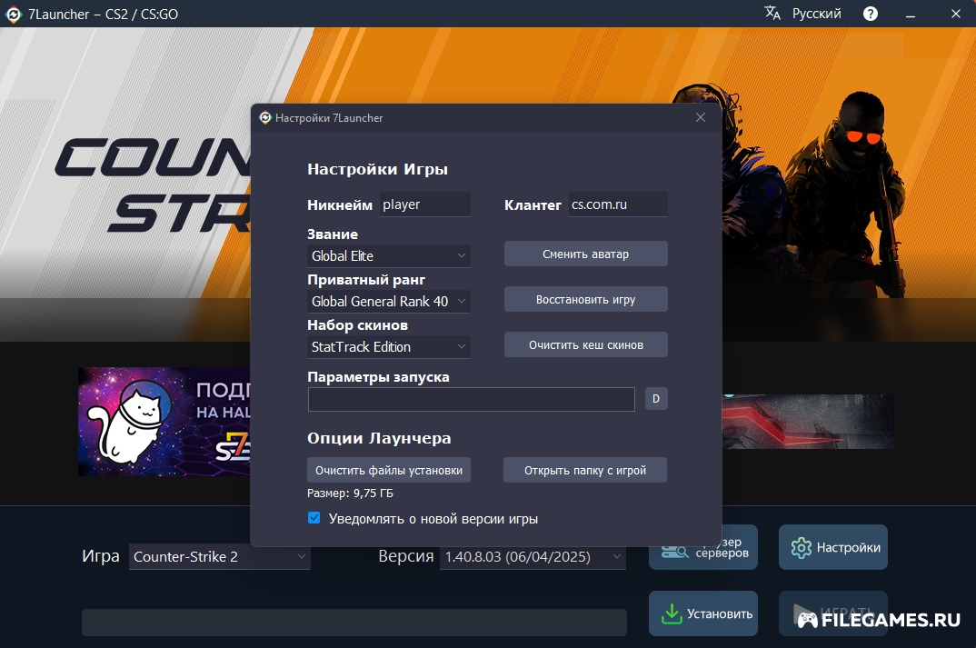
Task: Open the main window Настройки button
Action: pos(832,547)
